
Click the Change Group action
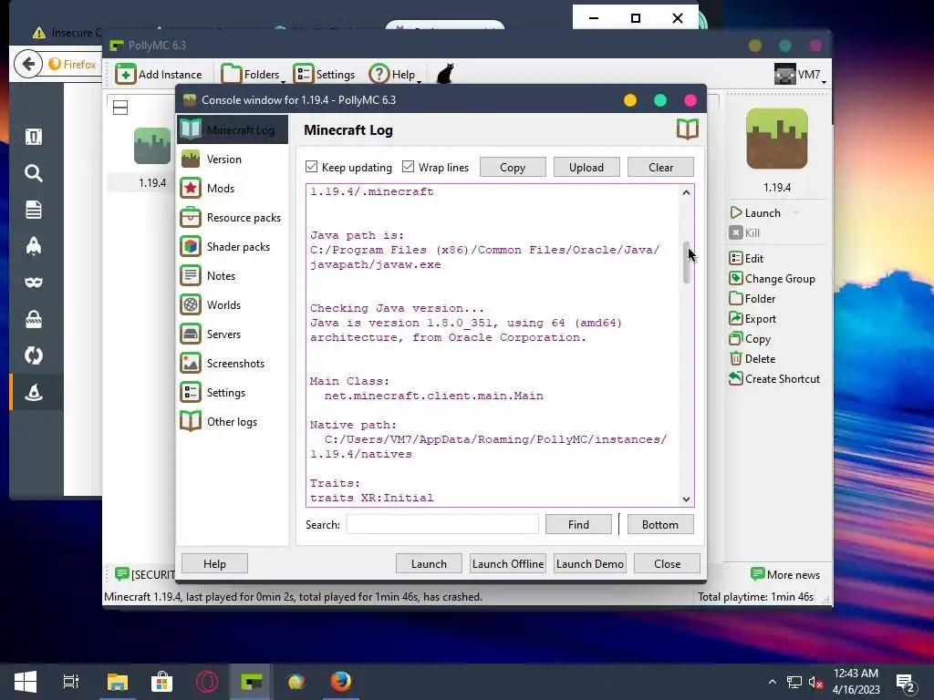coord(772,279)
